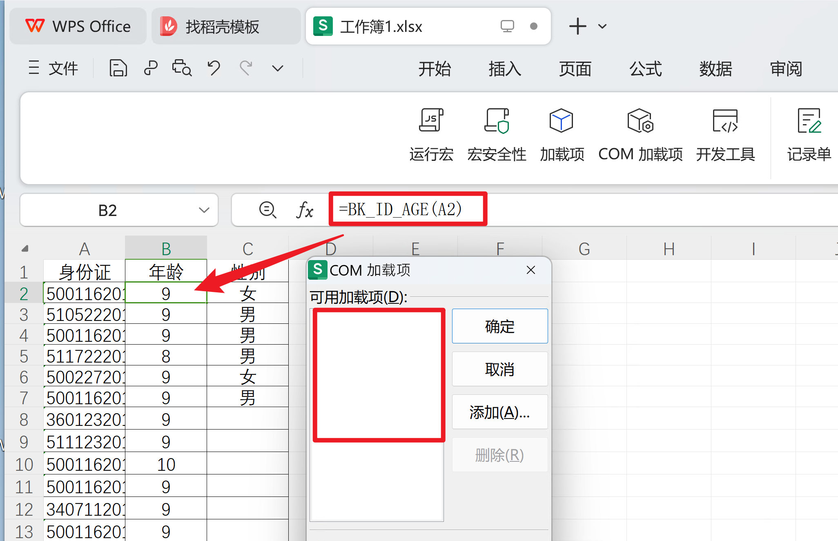Click ID cell starting with 511722
Screen dimensions: 838x541
[85, 356]
